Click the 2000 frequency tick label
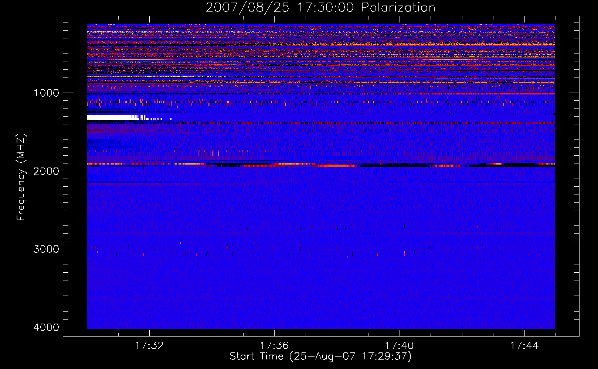 (46, 171)
